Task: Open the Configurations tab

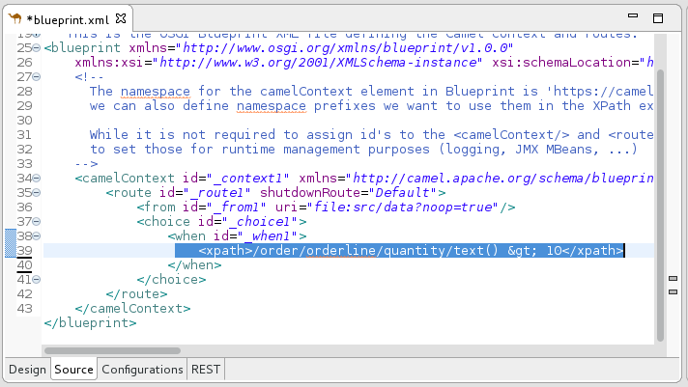Action: tap(142, 369)
